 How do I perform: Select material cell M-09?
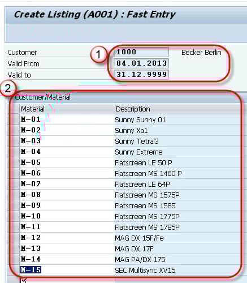67,205
